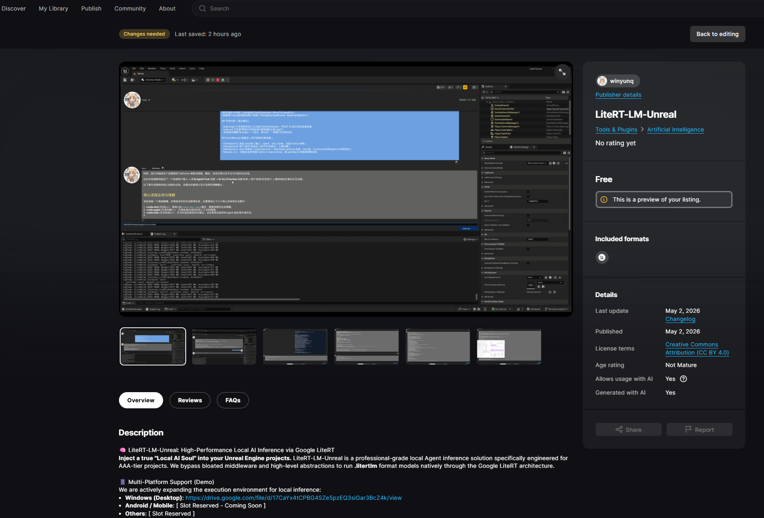This screenshot has height=518, width=764.
Task: Click the search magnifier icon
Action: pyautogui.click(x=203, y=8)
